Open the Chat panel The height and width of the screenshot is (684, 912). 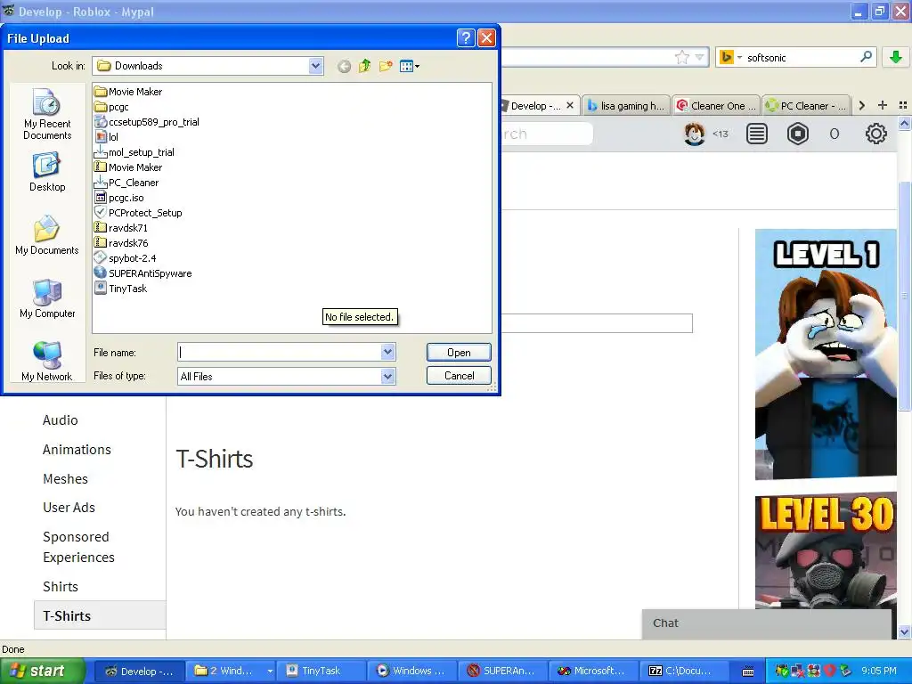click(767, 623)
